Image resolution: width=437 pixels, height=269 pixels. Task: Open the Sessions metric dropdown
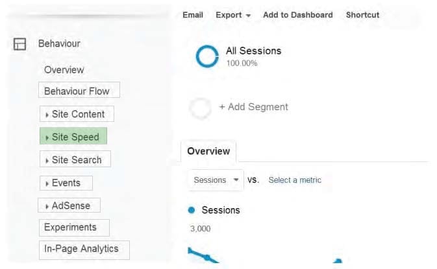tap(216, 180)
